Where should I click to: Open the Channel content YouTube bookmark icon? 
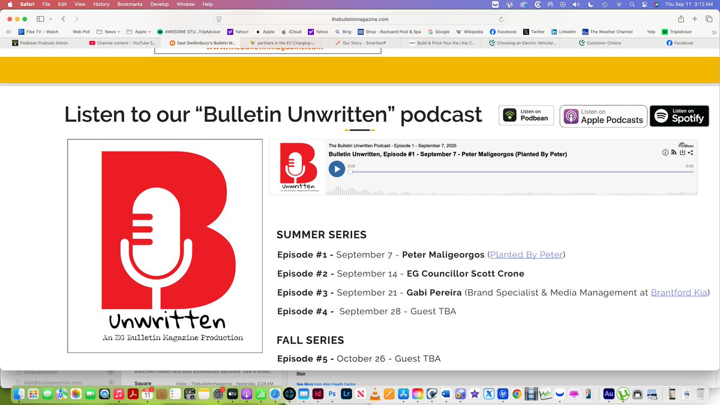[x=92, y=43]
